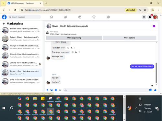
Task: Show hidden system tray icons
Action: pos(136,108)
